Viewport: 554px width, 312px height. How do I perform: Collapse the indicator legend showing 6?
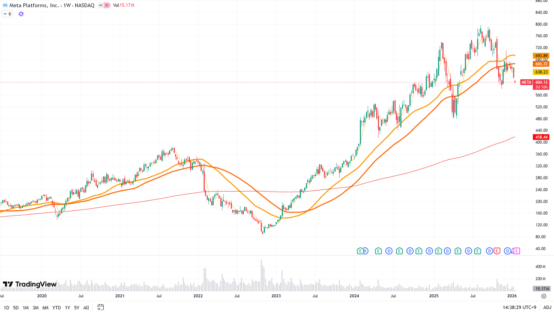[8, 14]
